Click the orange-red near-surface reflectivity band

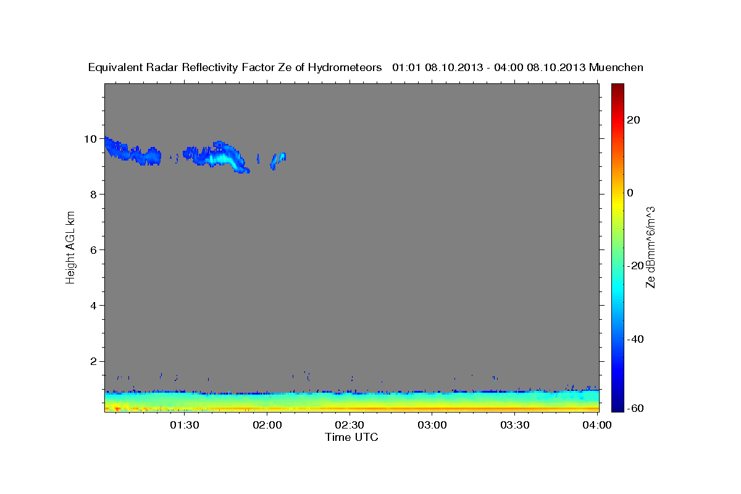pyautogui.click(x=351, y=408)
